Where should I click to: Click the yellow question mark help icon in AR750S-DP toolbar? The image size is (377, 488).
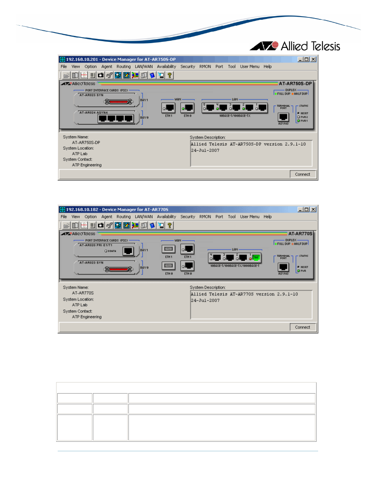[170, 75]
